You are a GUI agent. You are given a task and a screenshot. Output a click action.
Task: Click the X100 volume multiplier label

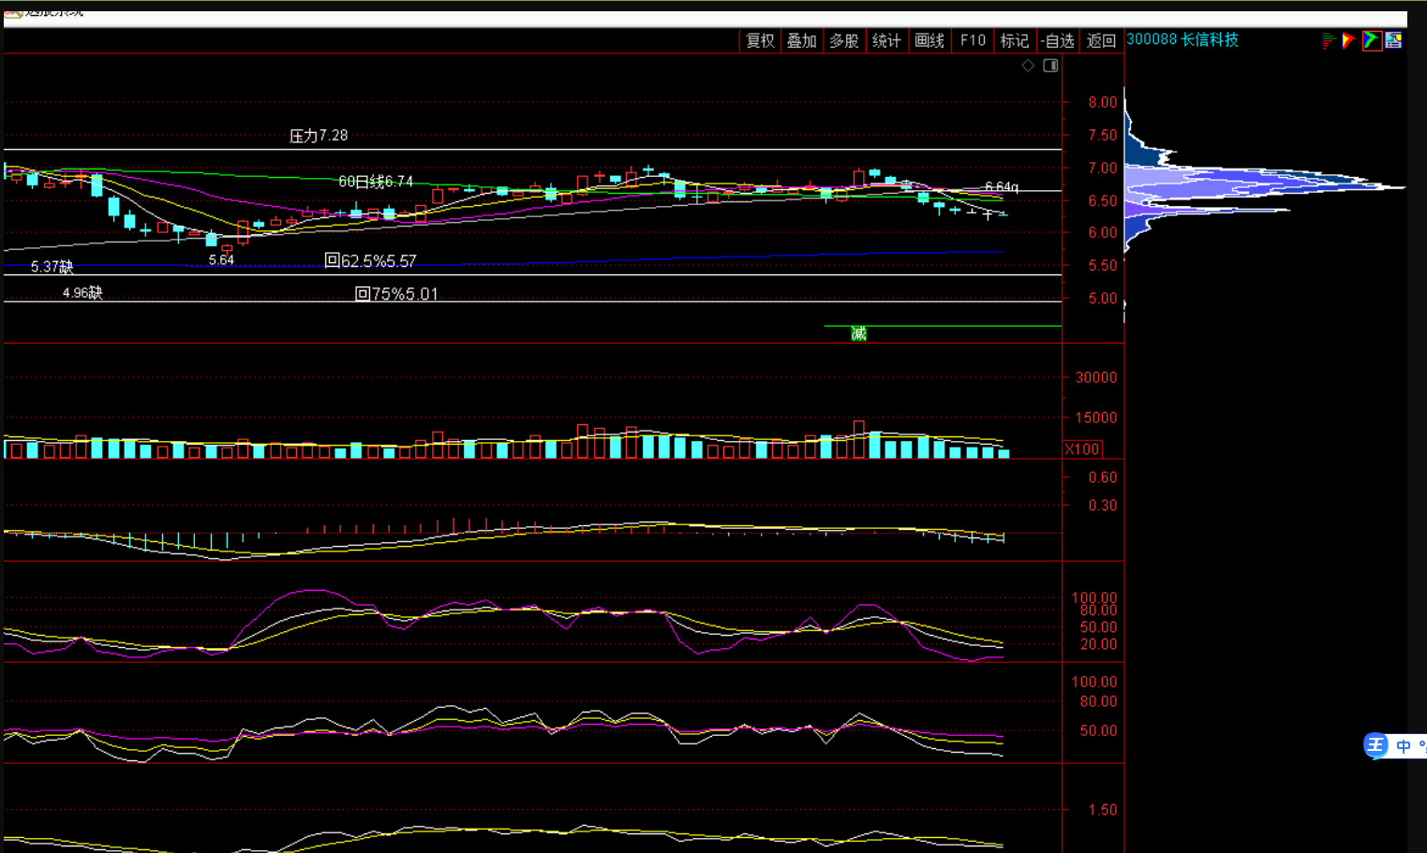(x=1082, y=449)
